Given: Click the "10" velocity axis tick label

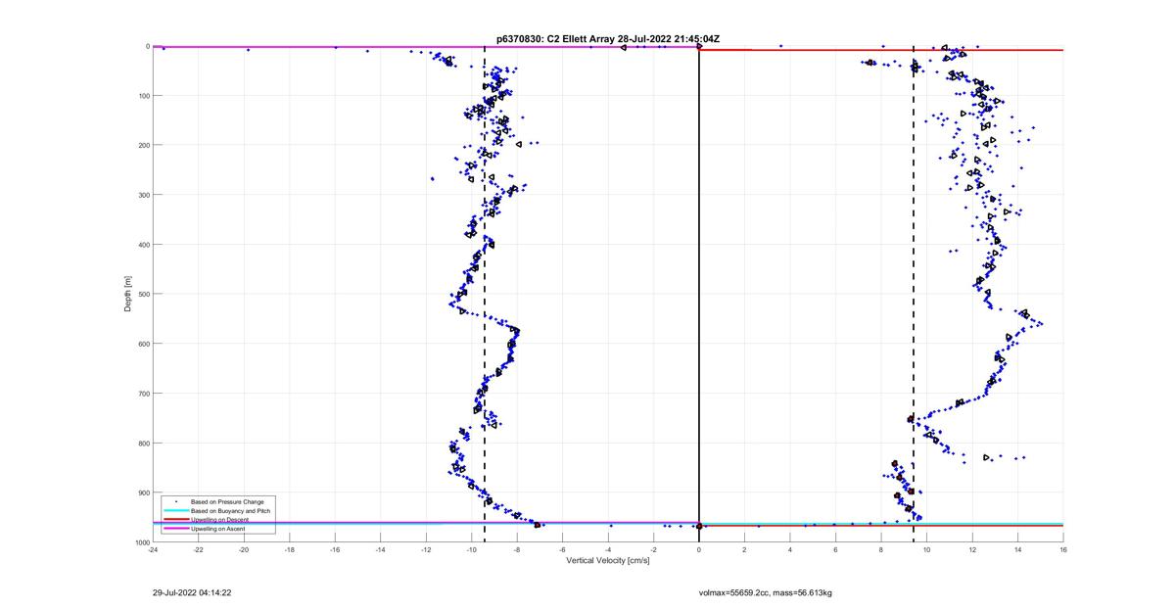Looking at the screenshot, I should tap(927, 550).
